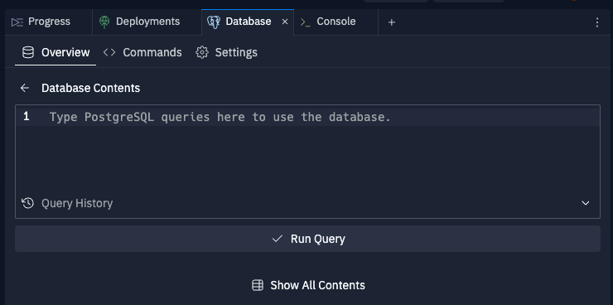The width and height of the screenshot is (613, 305).
Task: Click the PostgreSQL elephant icon
Action: point(214,22)
